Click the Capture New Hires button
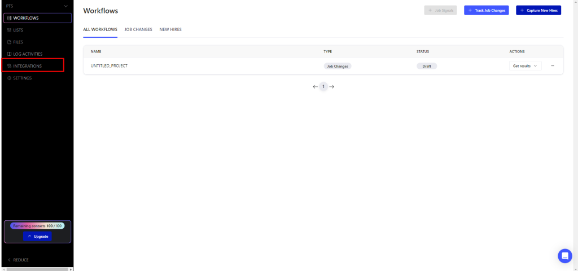This screenshot has width=578, height=271. tap(538, 10)
